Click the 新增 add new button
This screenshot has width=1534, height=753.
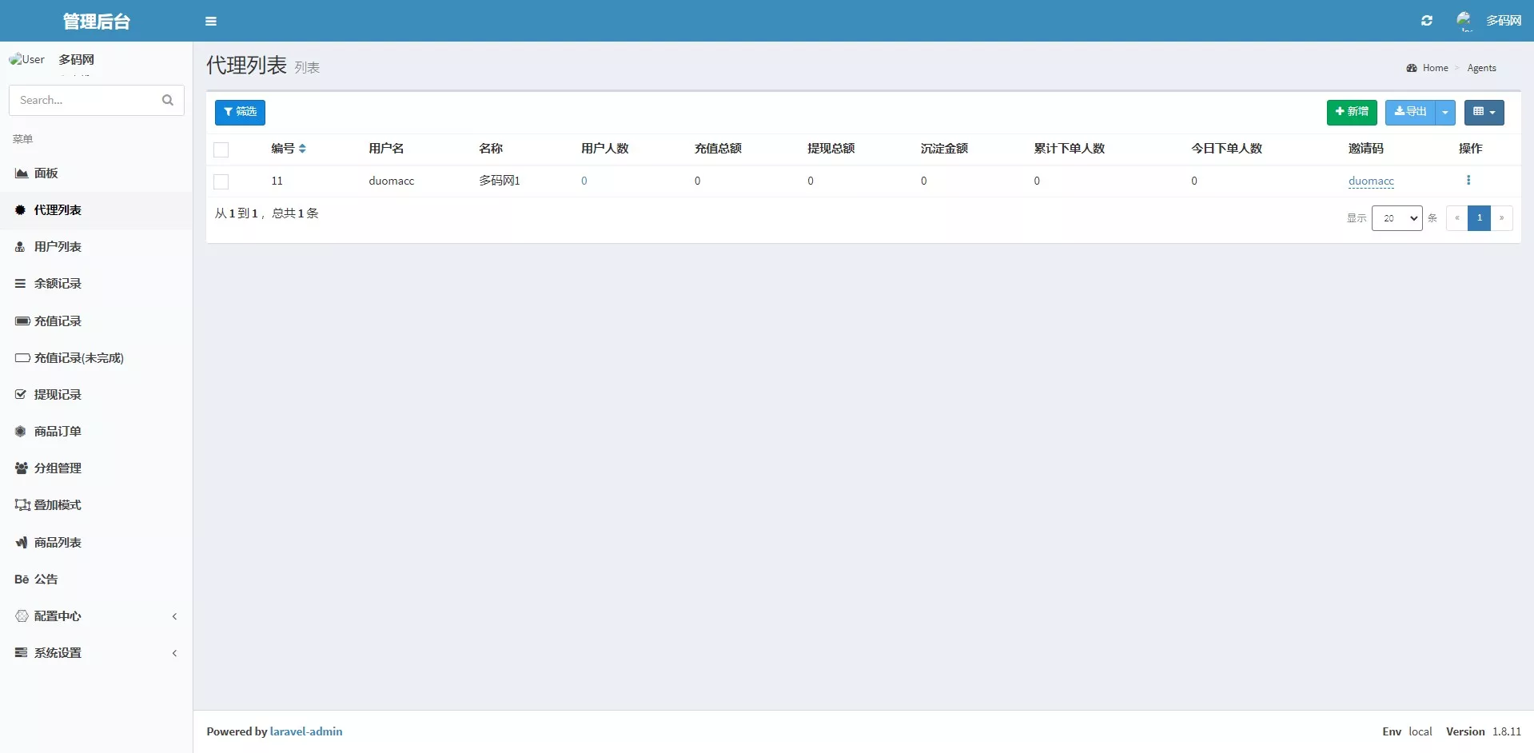click(1352, 112)
